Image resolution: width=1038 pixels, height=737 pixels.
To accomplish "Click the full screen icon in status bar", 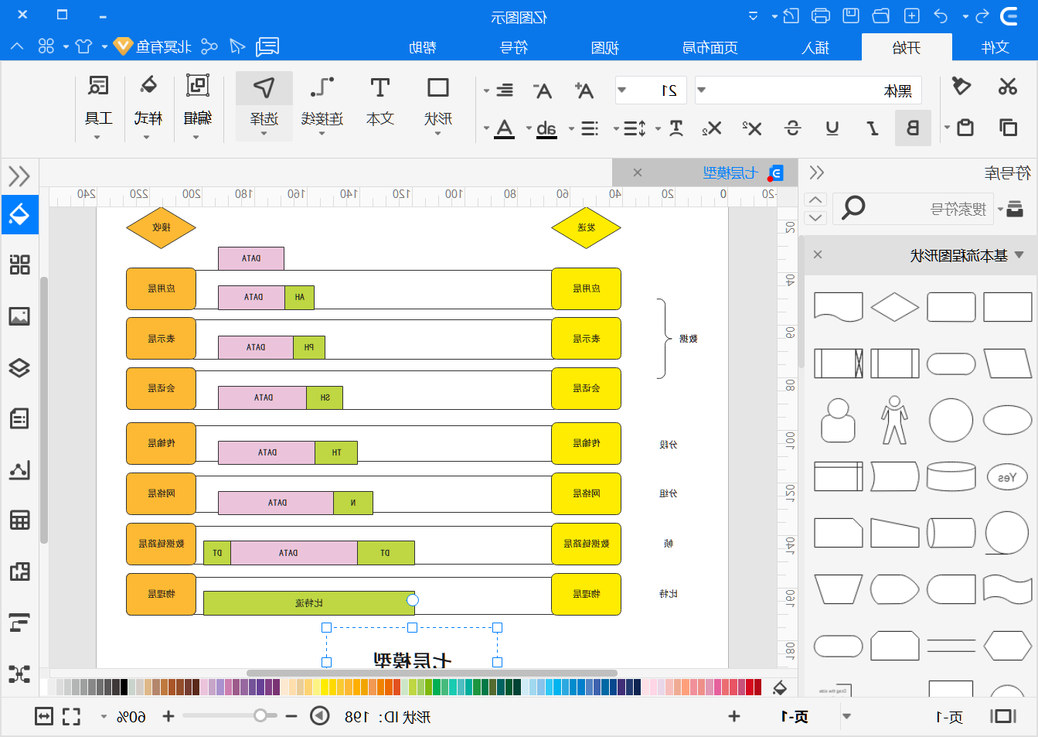I will point(71,717).
